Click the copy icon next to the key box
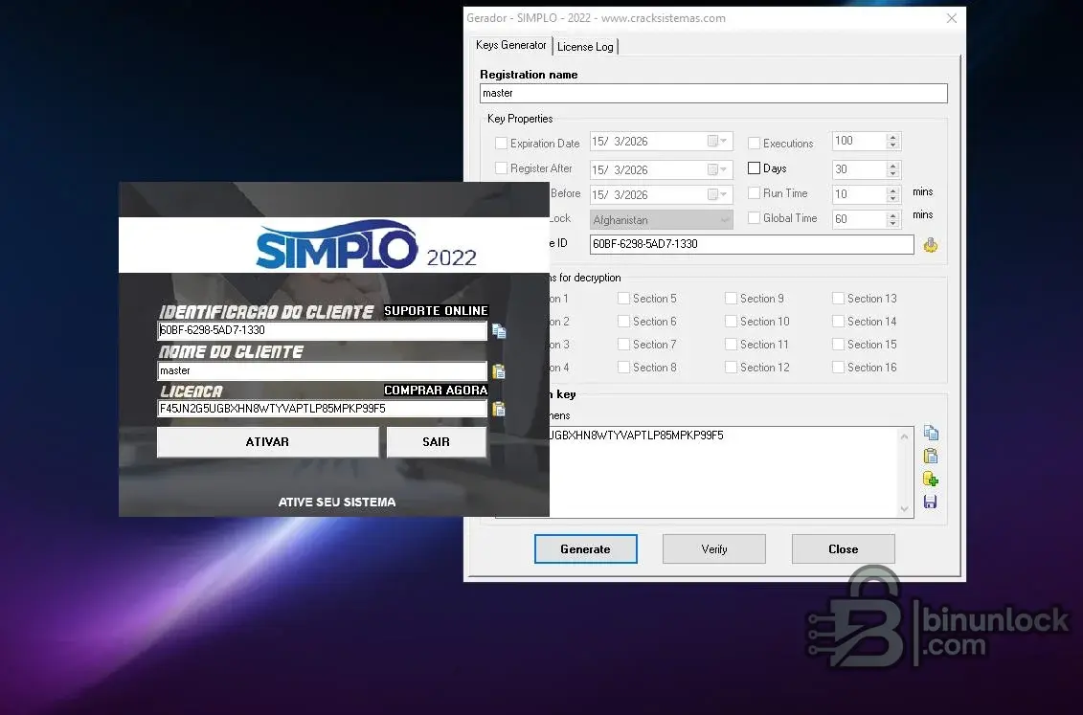This screenshot has height=715, width=1083. tap(930, 434)
